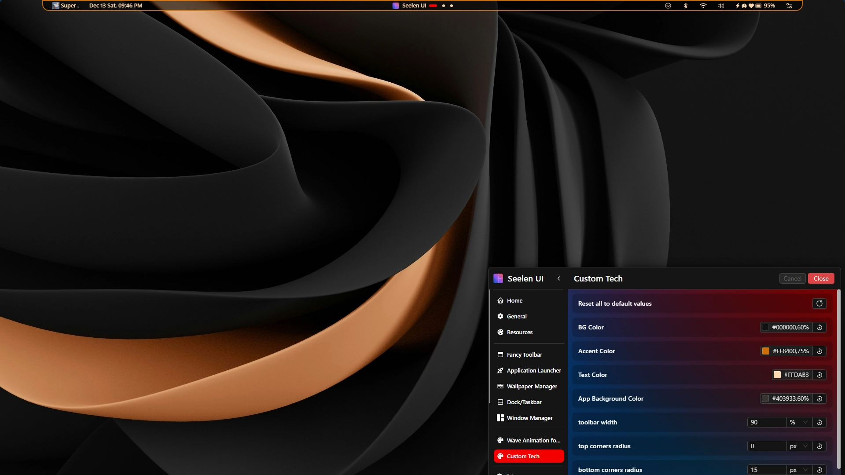Open the Resources palette icon
This screenshot has height=475, width=845.
[500, 332]
